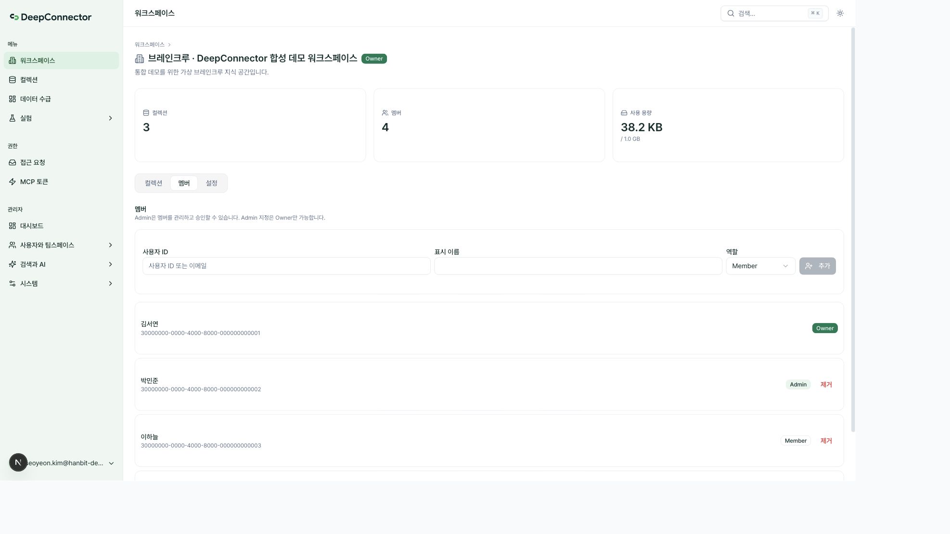Open 데이터 수급 sidebar item

click(61, 99)
